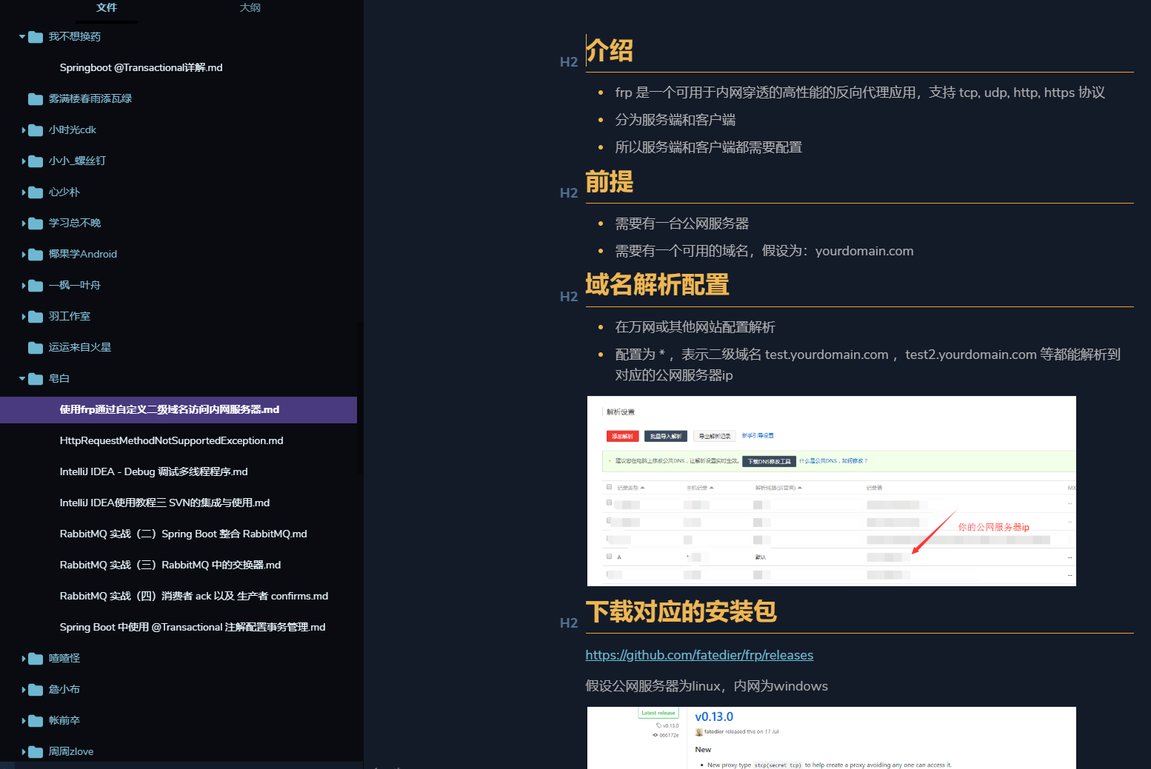Expand the 心少朴 folder arrow
The image size is (1151, 769).
pyautogui.click(x=23, y=192)
